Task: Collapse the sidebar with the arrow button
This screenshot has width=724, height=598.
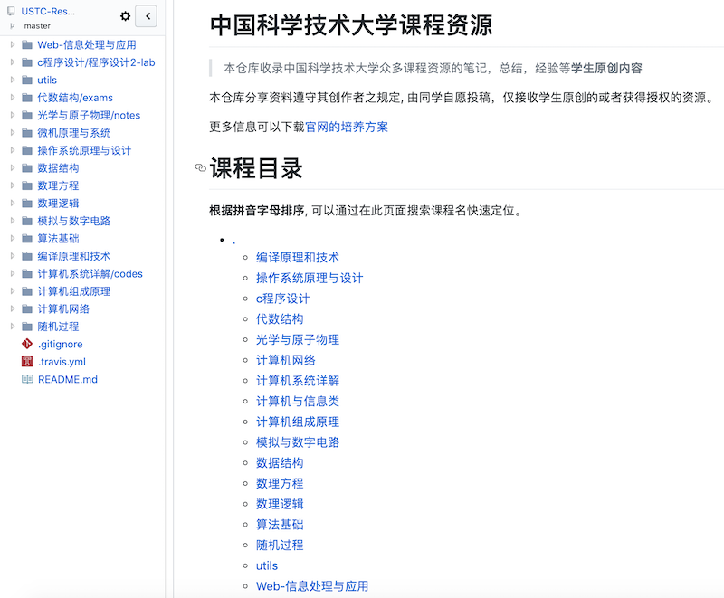Action: (146, 16)
